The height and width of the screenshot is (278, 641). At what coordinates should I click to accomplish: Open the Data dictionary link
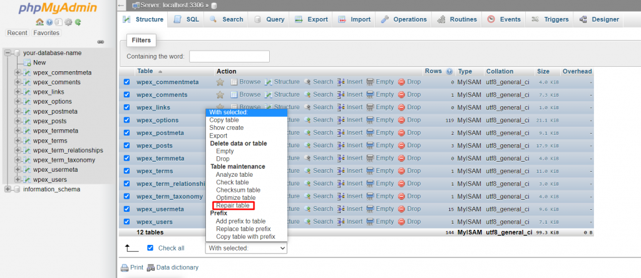[x=177, y=267]
